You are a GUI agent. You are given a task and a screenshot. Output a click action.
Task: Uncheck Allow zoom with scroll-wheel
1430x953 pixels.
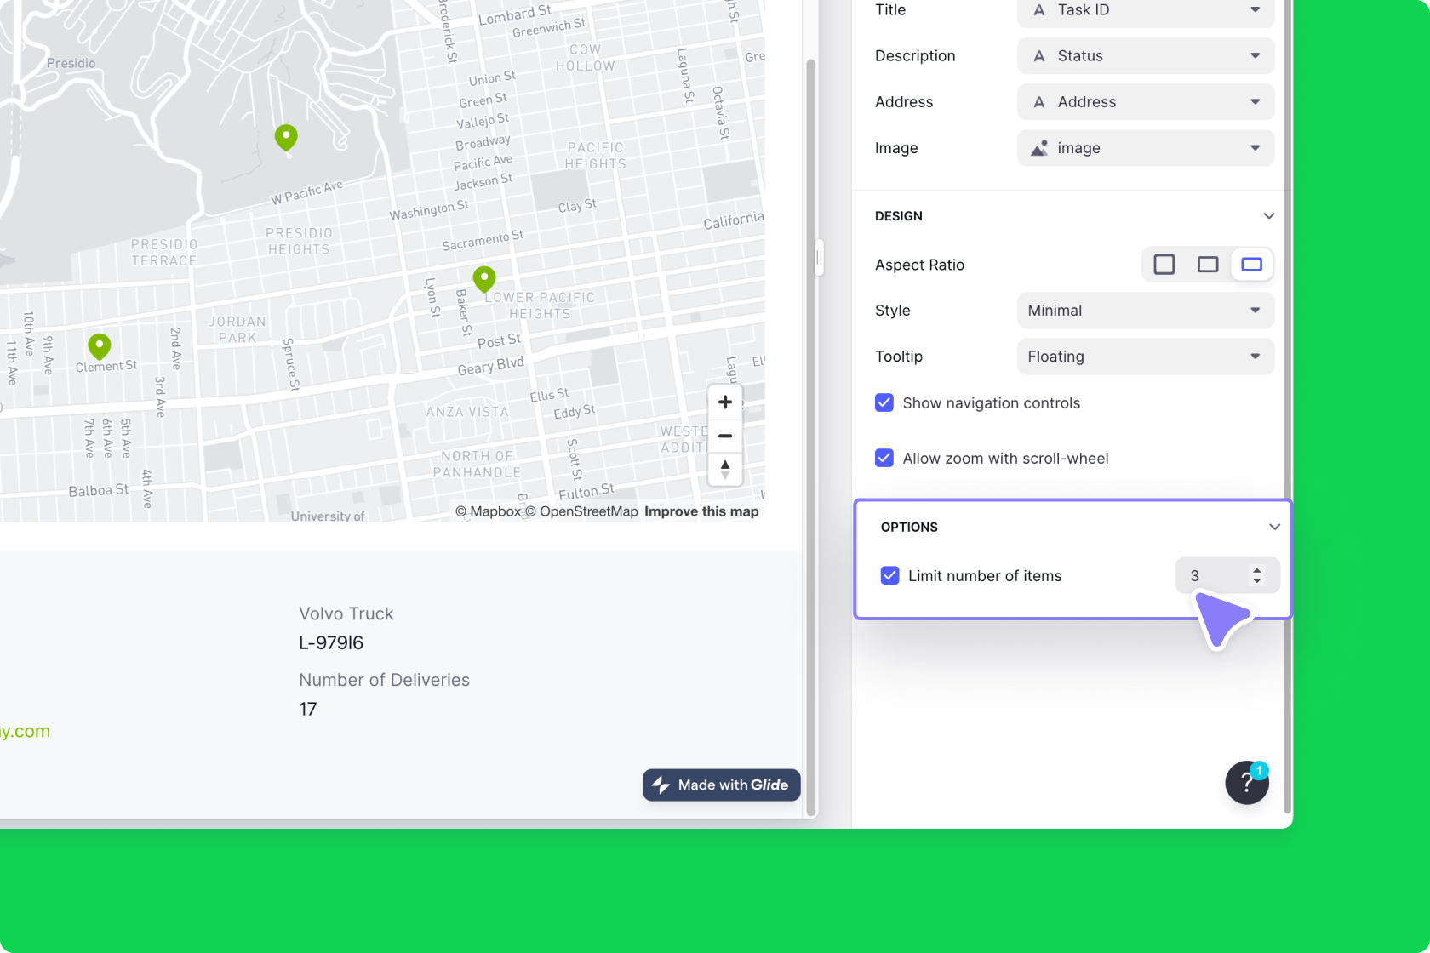884,458
